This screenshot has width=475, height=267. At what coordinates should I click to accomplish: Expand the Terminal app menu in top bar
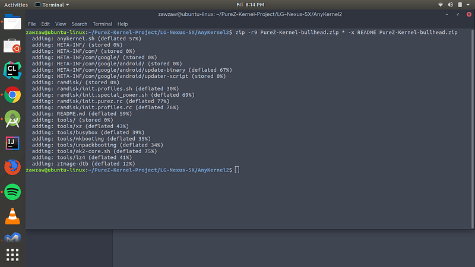point(52,5)
